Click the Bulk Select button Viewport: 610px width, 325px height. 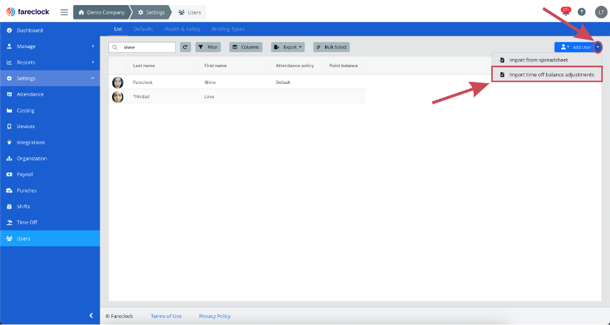tap(332, 47)
